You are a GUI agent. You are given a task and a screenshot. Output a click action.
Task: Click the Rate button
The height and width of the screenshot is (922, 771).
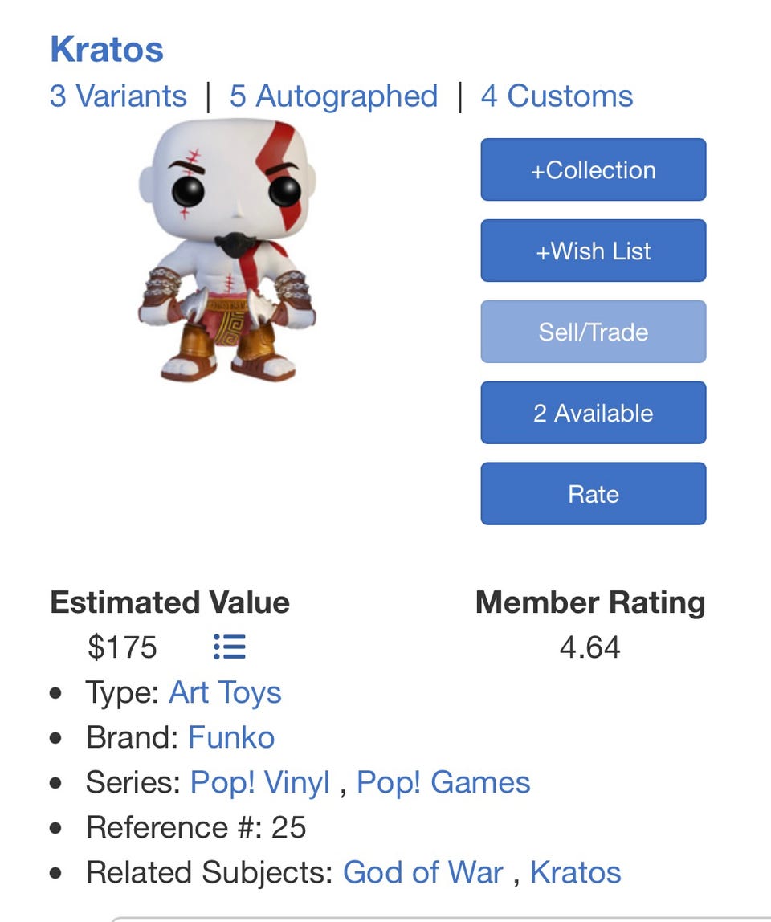594,494
